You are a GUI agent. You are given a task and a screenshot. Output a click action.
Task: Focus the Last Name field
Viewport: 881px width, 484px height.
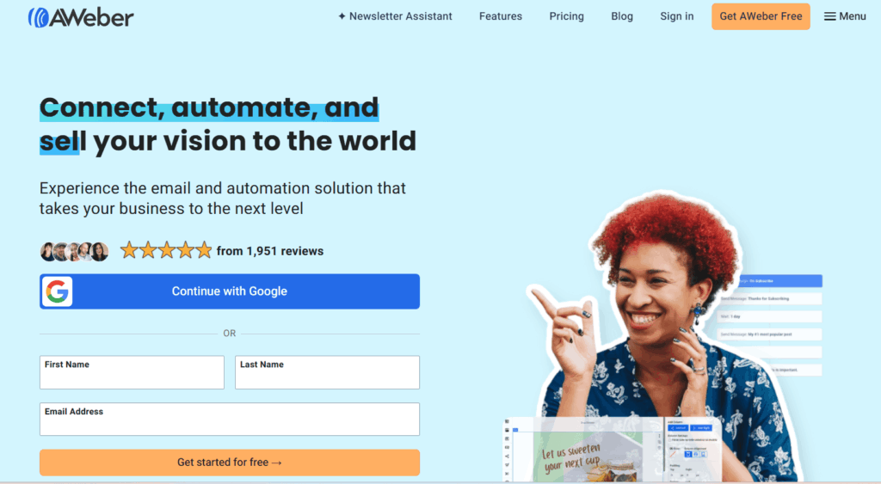coord(327,372)
